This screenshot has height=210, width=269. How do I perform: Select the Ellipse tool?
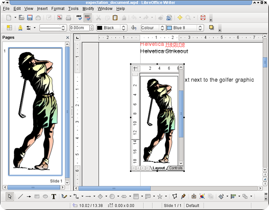pyautogui.click(x=45, y=197)
